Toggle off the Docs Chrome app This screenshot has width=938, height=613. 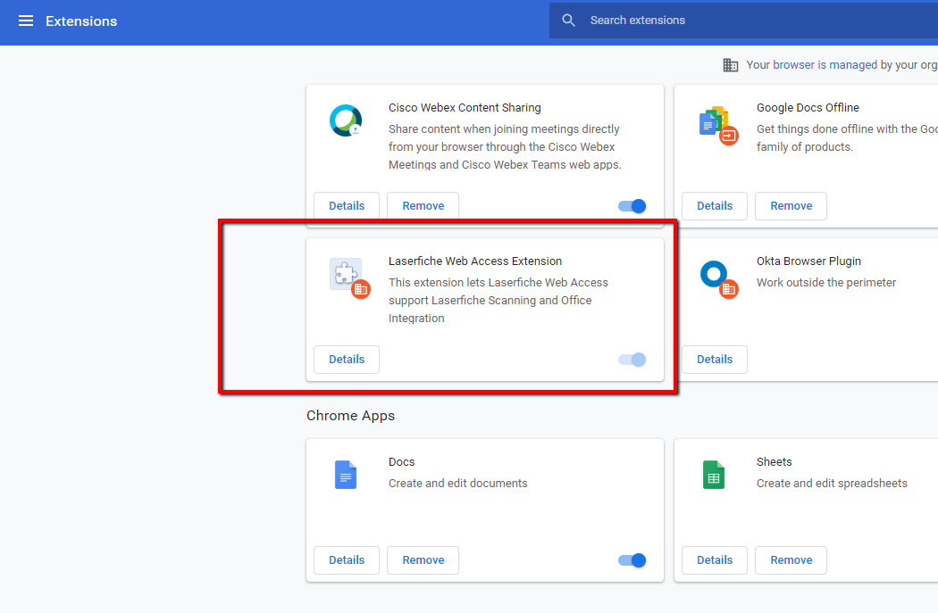(632, 560)
